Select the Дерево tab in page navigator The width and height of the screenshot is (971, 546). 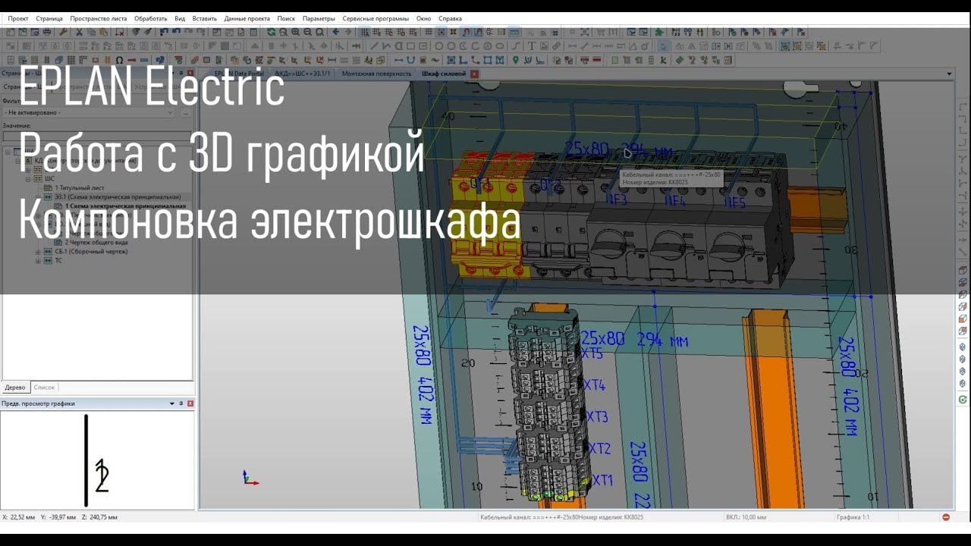(x=15, y=388)
